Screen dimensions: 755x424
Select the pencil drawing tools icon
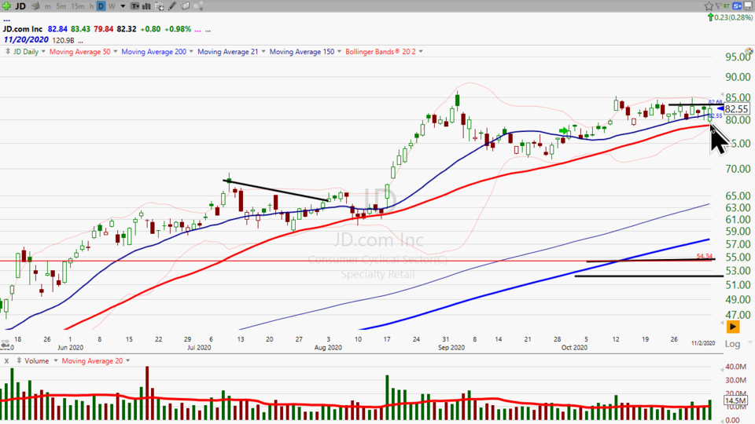[172, 6]
